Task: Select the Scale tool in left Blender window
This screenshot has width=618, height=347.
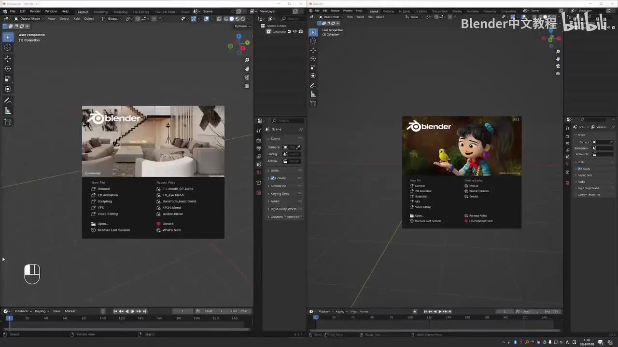Action: click(x=8, y=79)
